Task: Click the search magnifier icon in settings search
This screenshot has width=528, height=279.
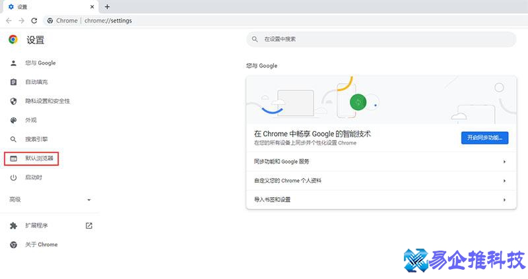Action: [x=255, y=40]
